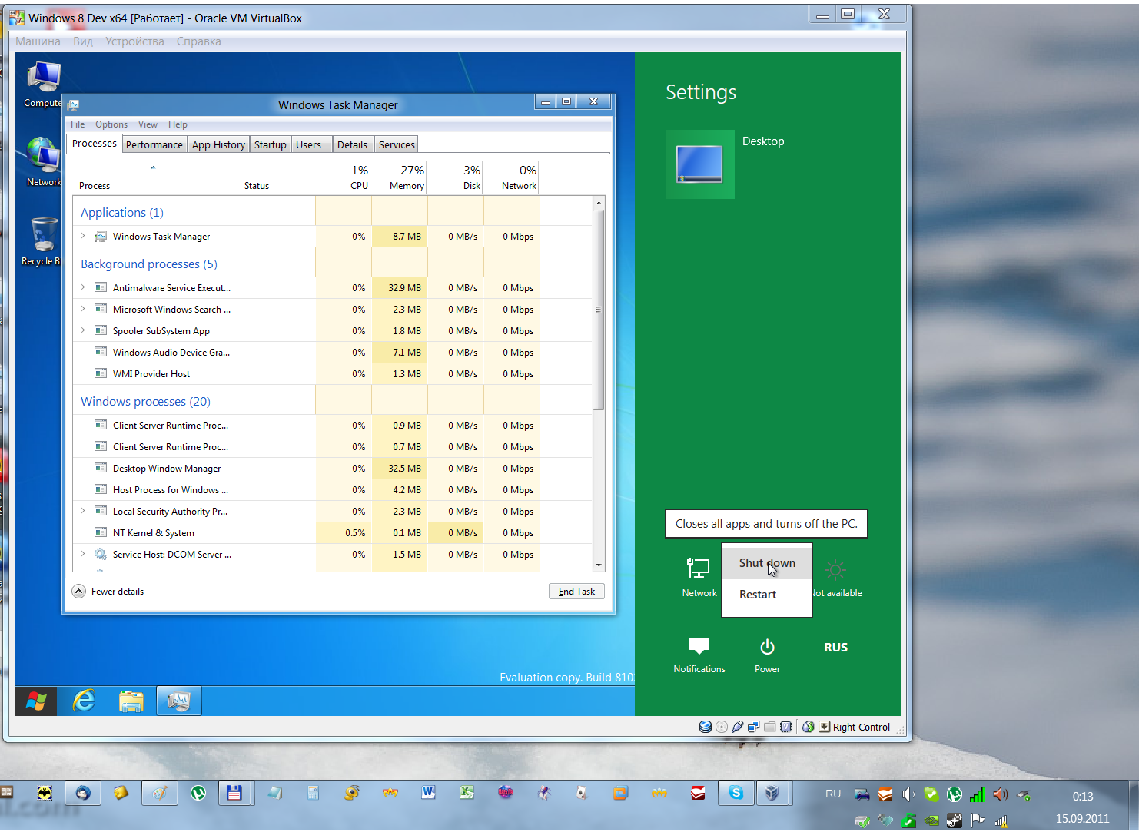Click the VirtualBox USB devices indicator
Viewport: 1139px width, 832px height.
pos(737,727)
